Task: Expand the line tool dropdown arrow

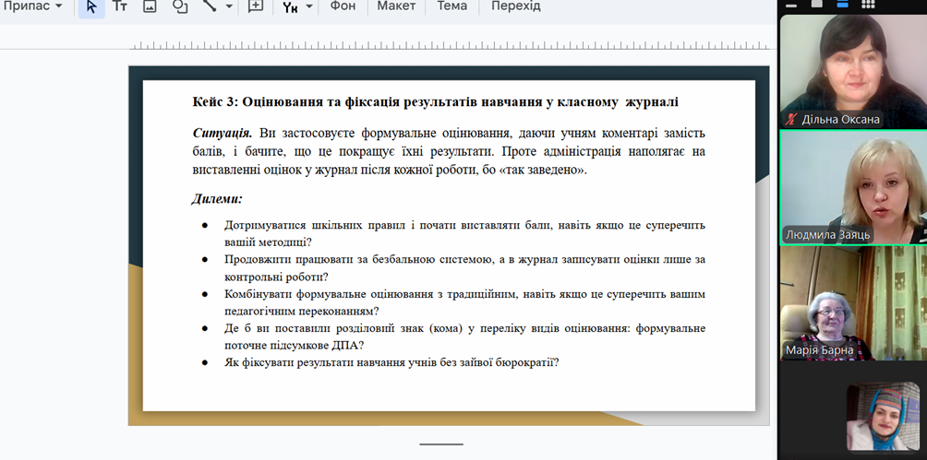Action: pos(229,6)
